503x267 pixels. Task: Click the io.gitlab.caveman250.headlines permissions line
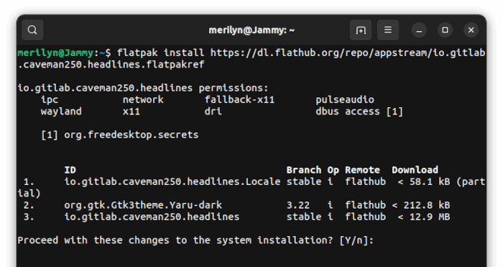[143, 88]
